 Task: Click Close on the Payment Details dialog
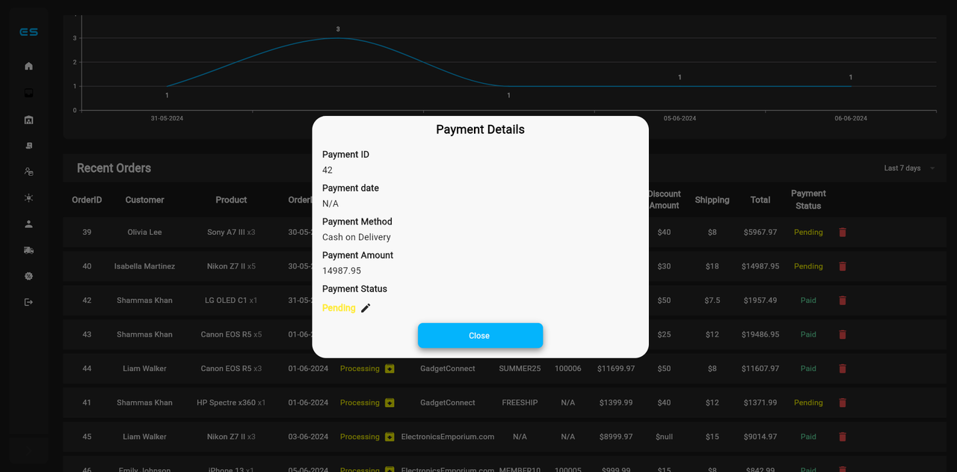click(x=480, y=335)
